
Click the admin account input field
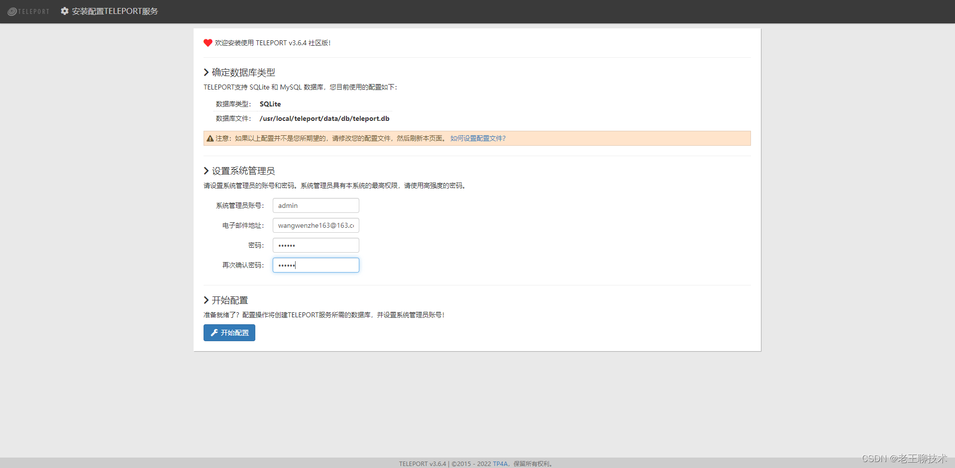pyautogui.click(x=316, y=205)
